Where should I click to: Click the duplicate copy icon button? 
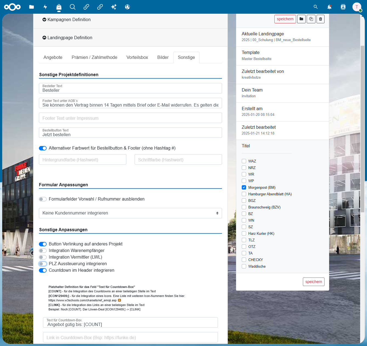click(x=311, y=19)
